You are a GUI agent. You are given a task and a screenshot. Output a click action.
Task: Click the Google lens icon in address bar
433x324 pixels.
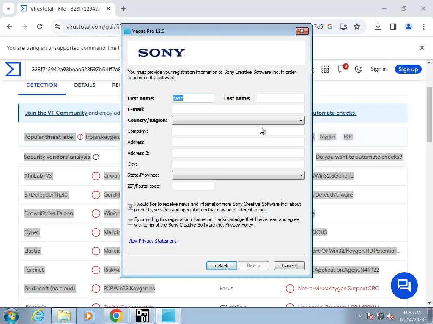[x=330, y=27]
